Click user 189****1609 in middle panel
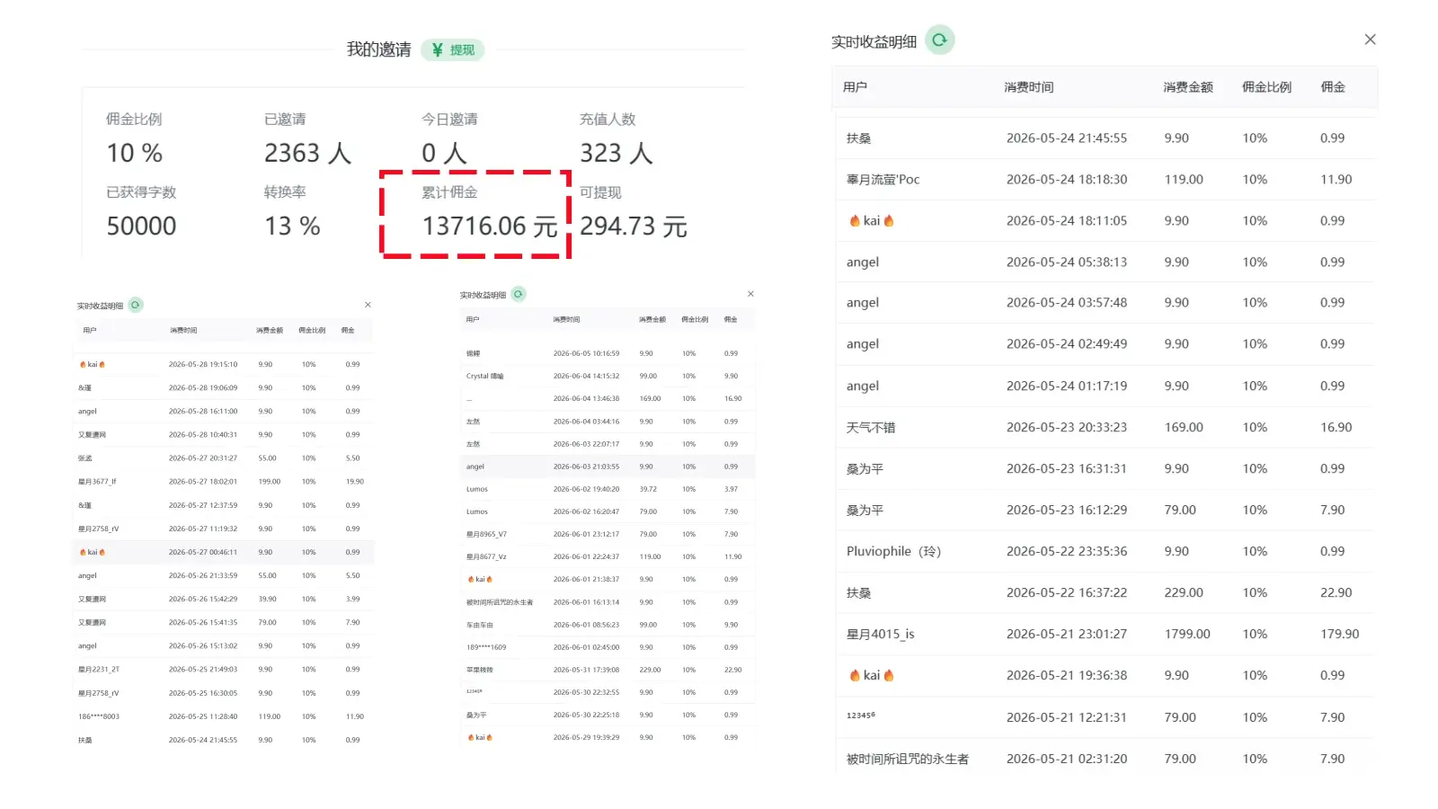1438x809 pixels. [x=486, y=648]
